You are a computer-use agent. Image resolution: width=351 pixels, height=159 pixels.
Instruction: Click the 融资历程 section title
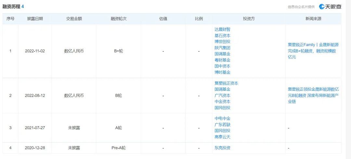coord(11,6)
